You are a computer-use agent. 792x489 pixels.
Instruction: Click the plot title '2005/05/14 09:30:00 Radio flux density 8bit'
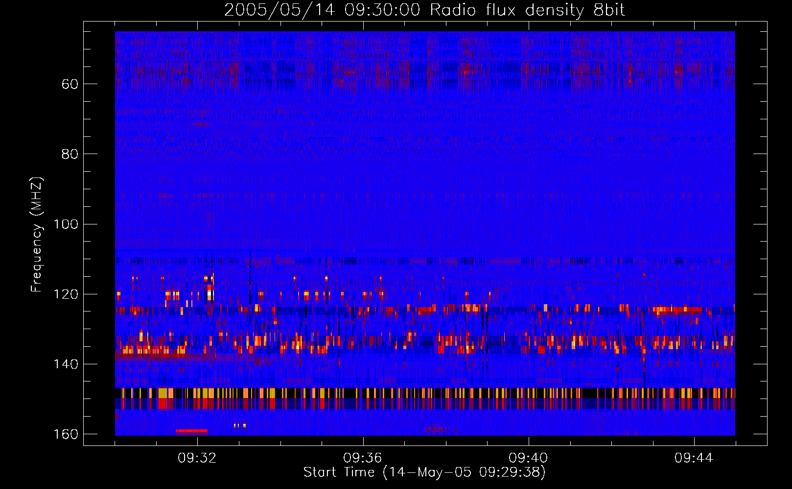coord(424,10)
